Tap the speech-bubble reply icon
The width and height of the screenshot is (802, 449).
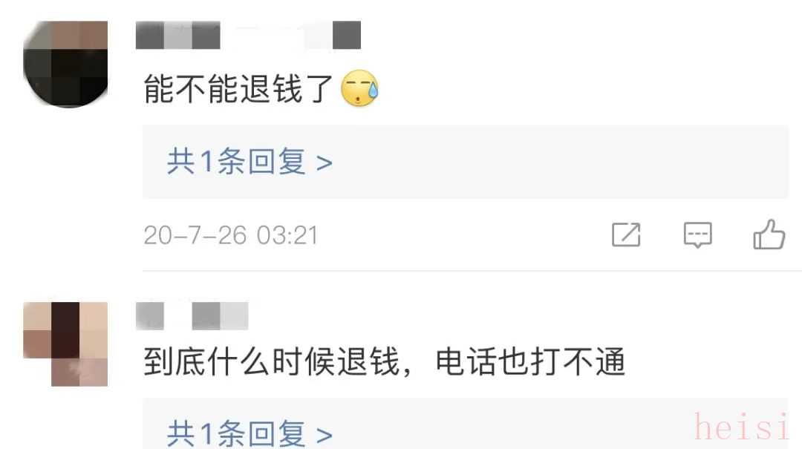point(697,235)
